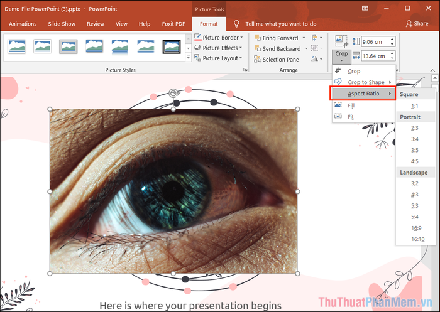The image size is (440, 312).
Task: Click the eye picture on the slide
Action: tap(173, 191)
